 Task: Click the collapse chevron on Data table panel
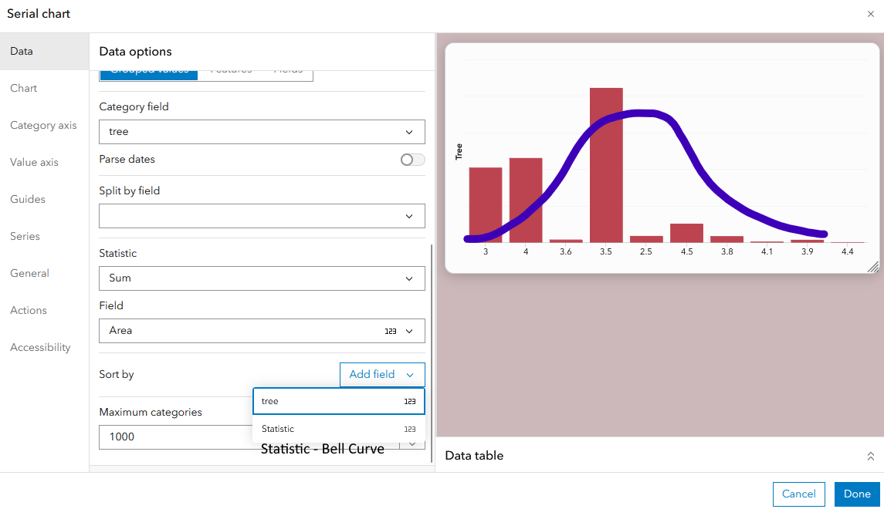[871, 456]
